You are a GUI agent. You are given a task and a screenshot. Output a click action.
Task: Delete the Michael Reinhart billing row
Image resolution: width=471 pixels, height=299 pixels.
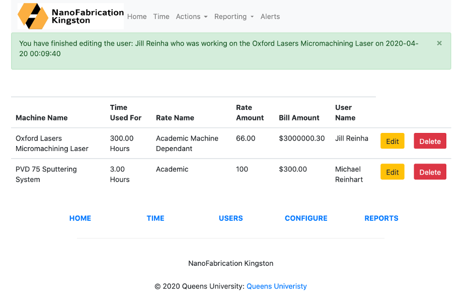tap(430, 172)
